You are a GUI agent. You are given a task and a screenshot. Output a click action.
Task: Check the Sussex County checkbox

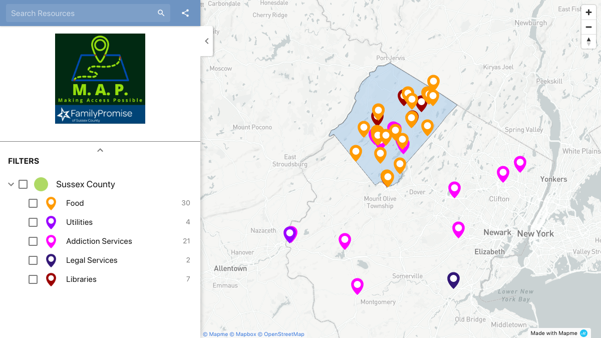click(23, 184)
